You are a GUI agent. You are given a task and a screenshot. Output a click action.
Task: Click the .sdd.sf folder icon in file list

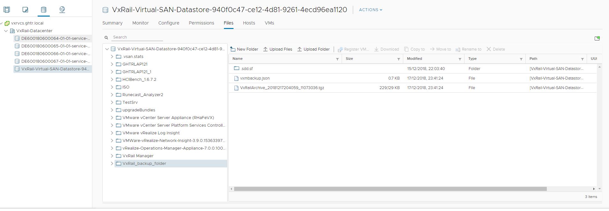tap(236, 68)
